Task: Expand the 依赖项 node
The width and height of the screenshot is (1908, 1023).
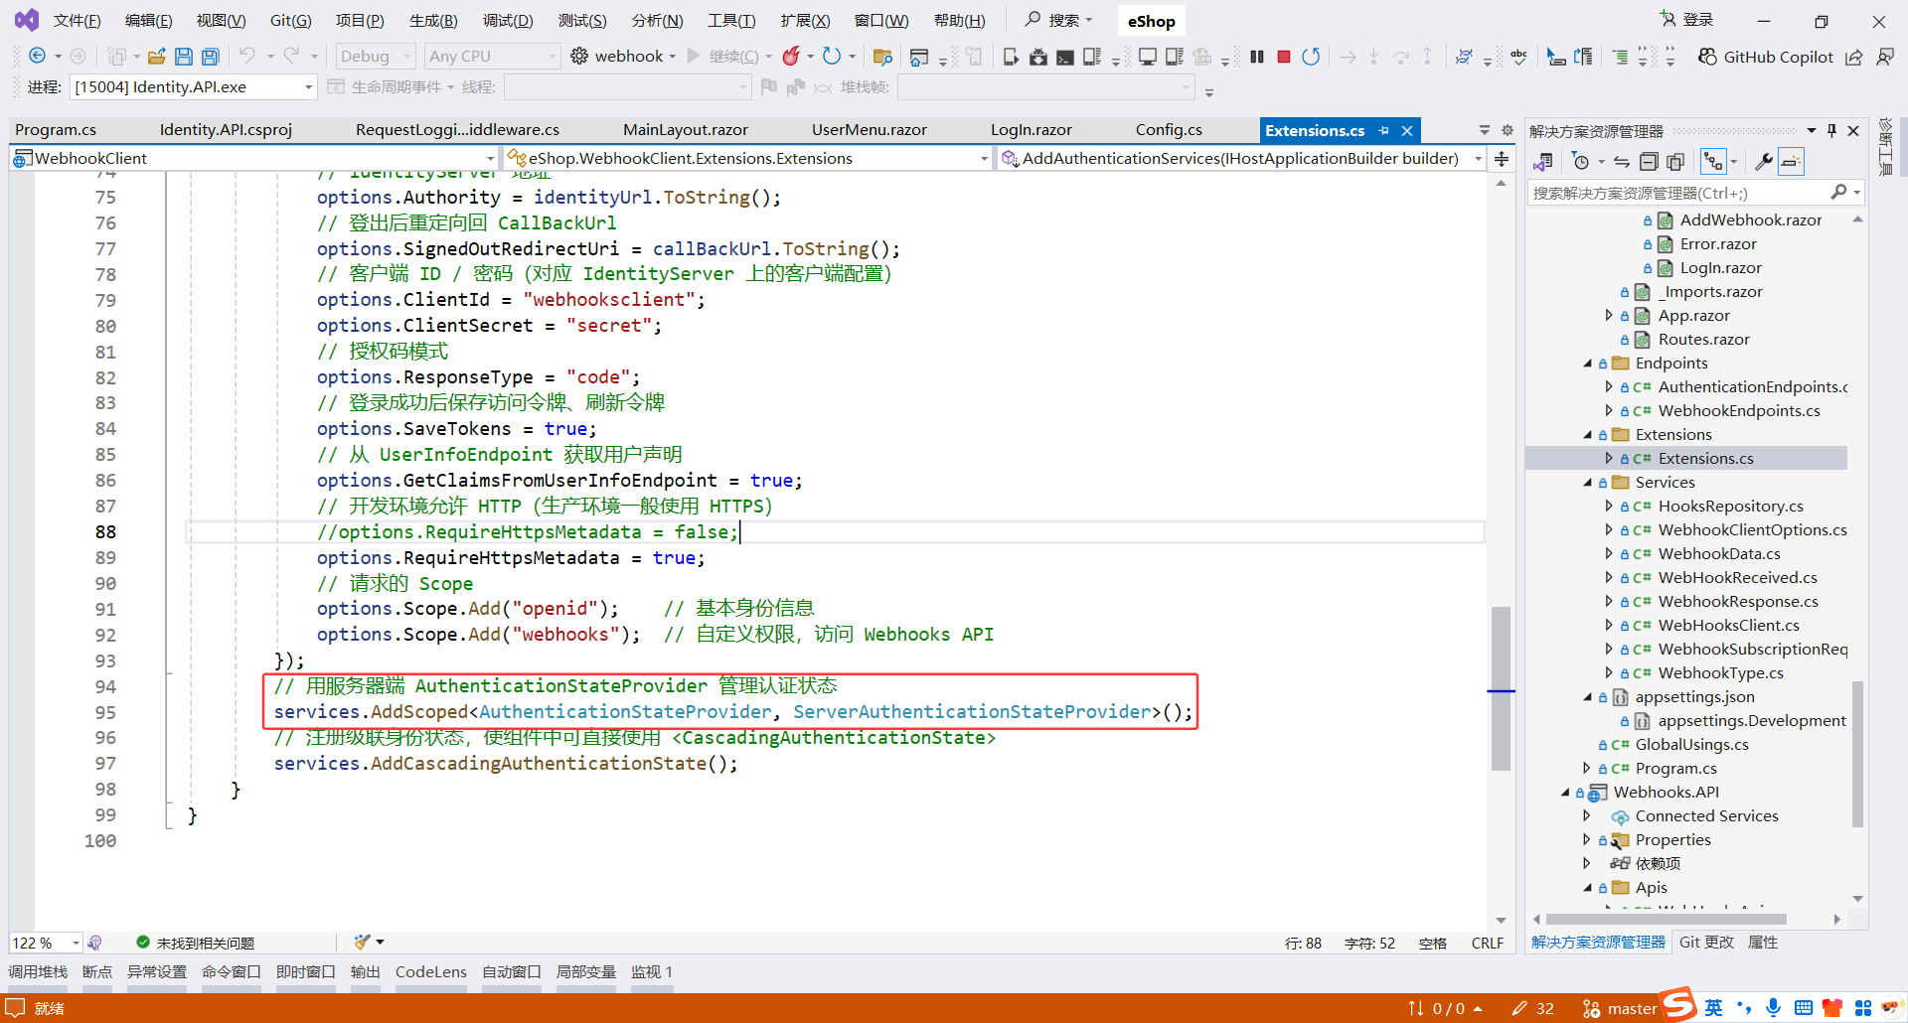Action: pos(1587,864)
